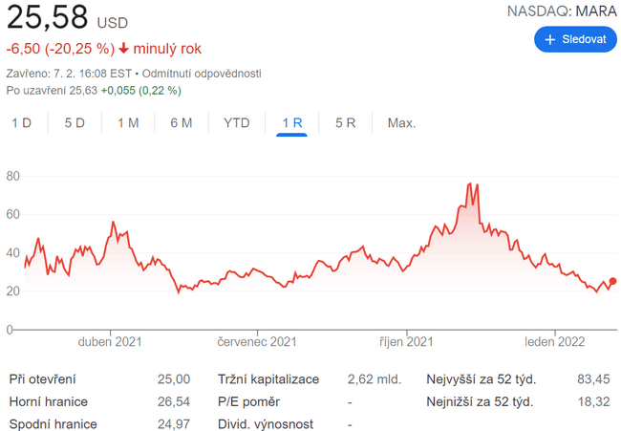The height and width of the screenshot is (431, 621).
Task: Click the Tržní kapitalizace label
Action: pyautogui.click(x=268, y=379)
